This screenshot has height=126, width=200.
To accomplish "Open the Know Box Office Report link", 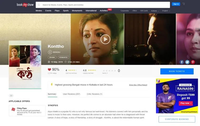I will (x=138, y=85).
